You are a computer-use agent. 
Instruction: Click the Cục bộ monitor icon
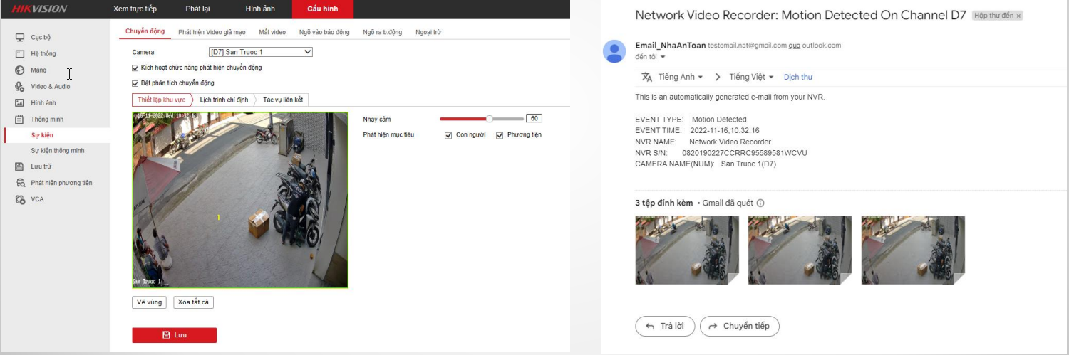pos(21,37)
